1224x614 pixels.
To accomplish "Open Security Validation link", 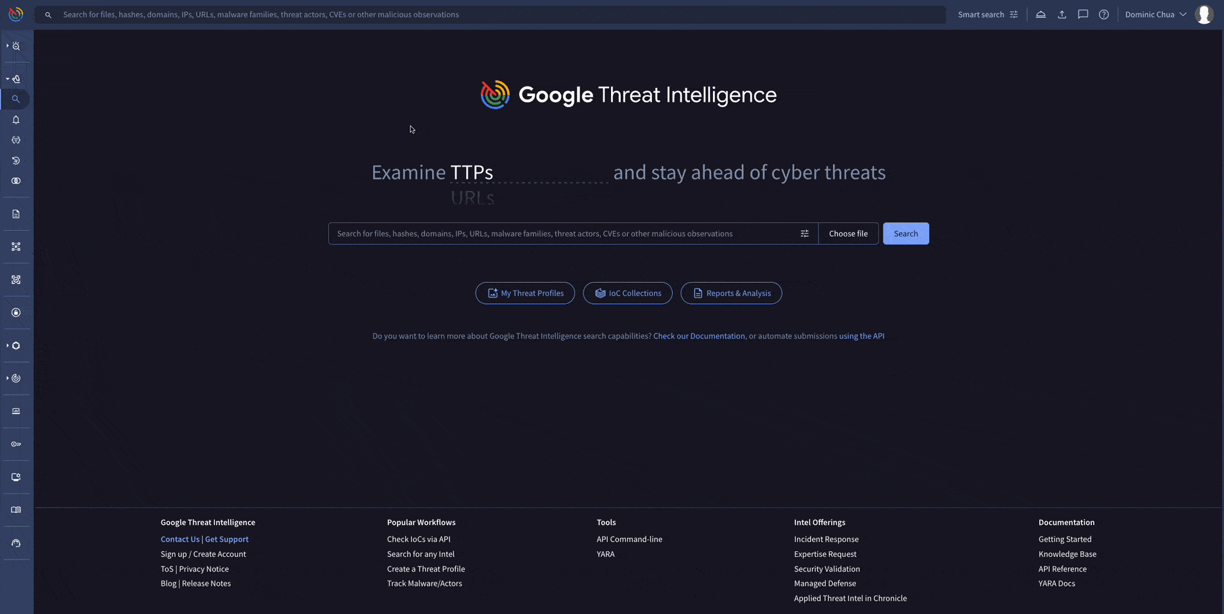I will (827, 569).
